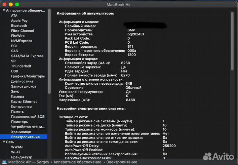View the Память section
The height and width of the screenshot is (165, 238).
[x=17, y=112]
